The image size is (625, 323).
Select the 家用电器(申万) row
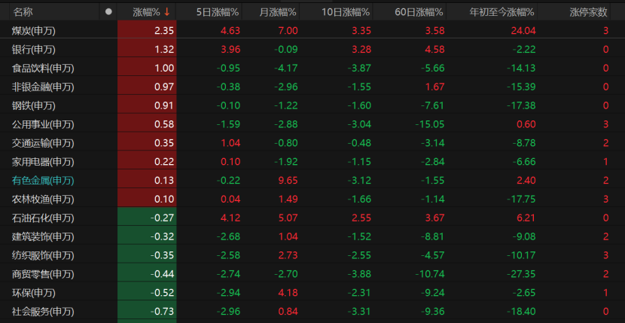[311, 162]
